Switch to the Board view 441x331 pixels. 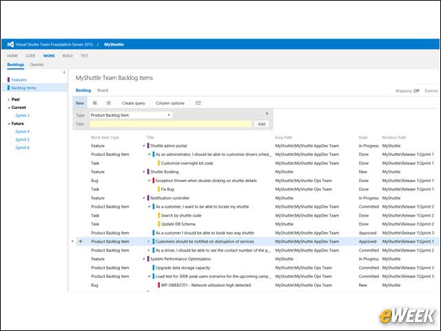(x=103, y=90)
